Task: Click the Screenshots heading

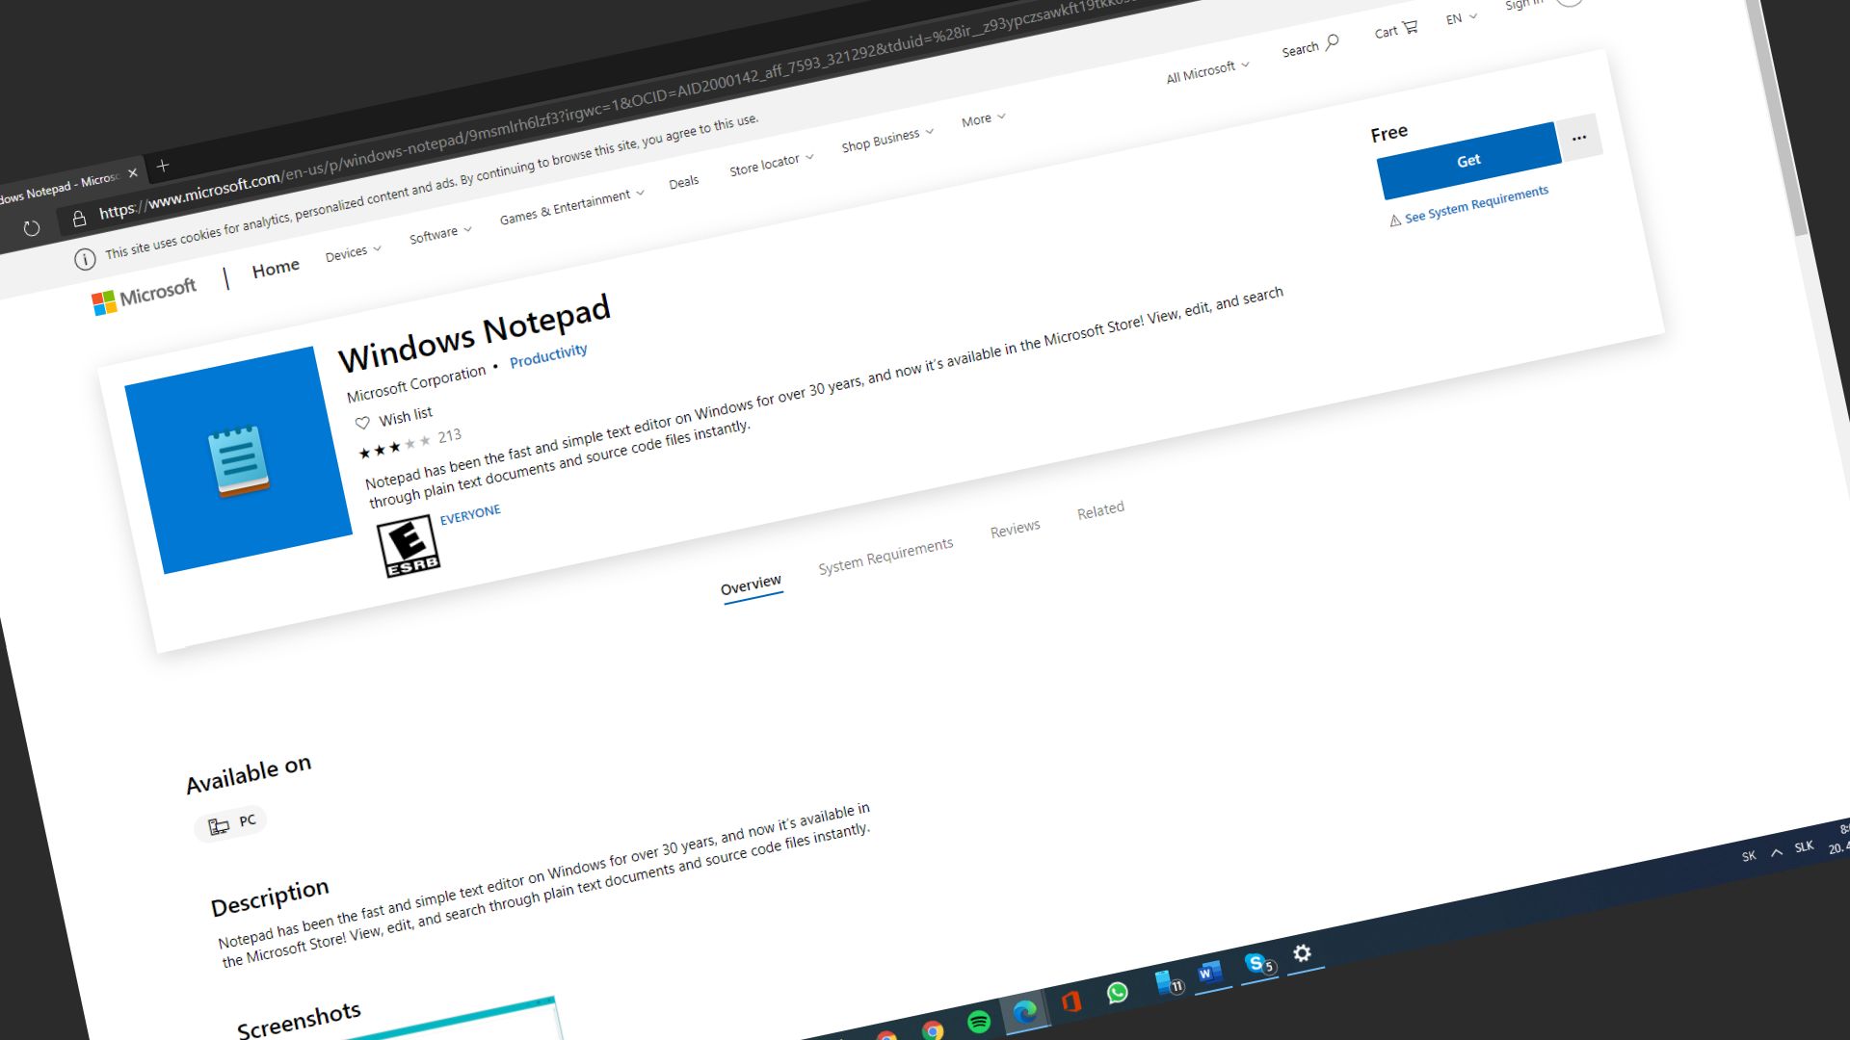Action: 299,1020
